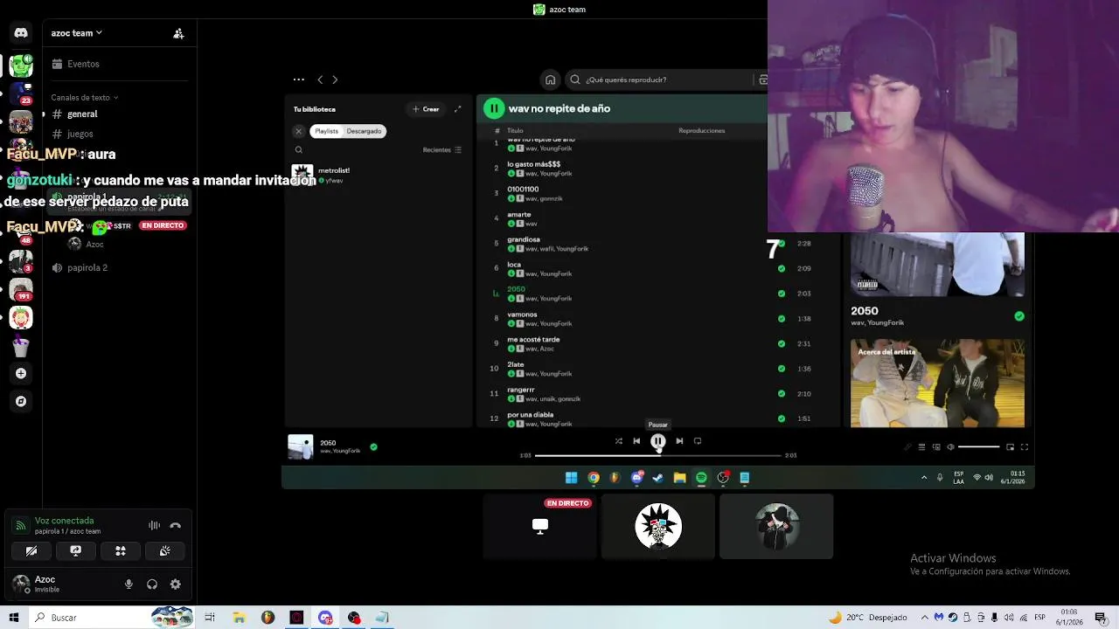1119x629 pixels.
Task: Toggle noise suppression waveform icon
Action: [x=154, y=525]
